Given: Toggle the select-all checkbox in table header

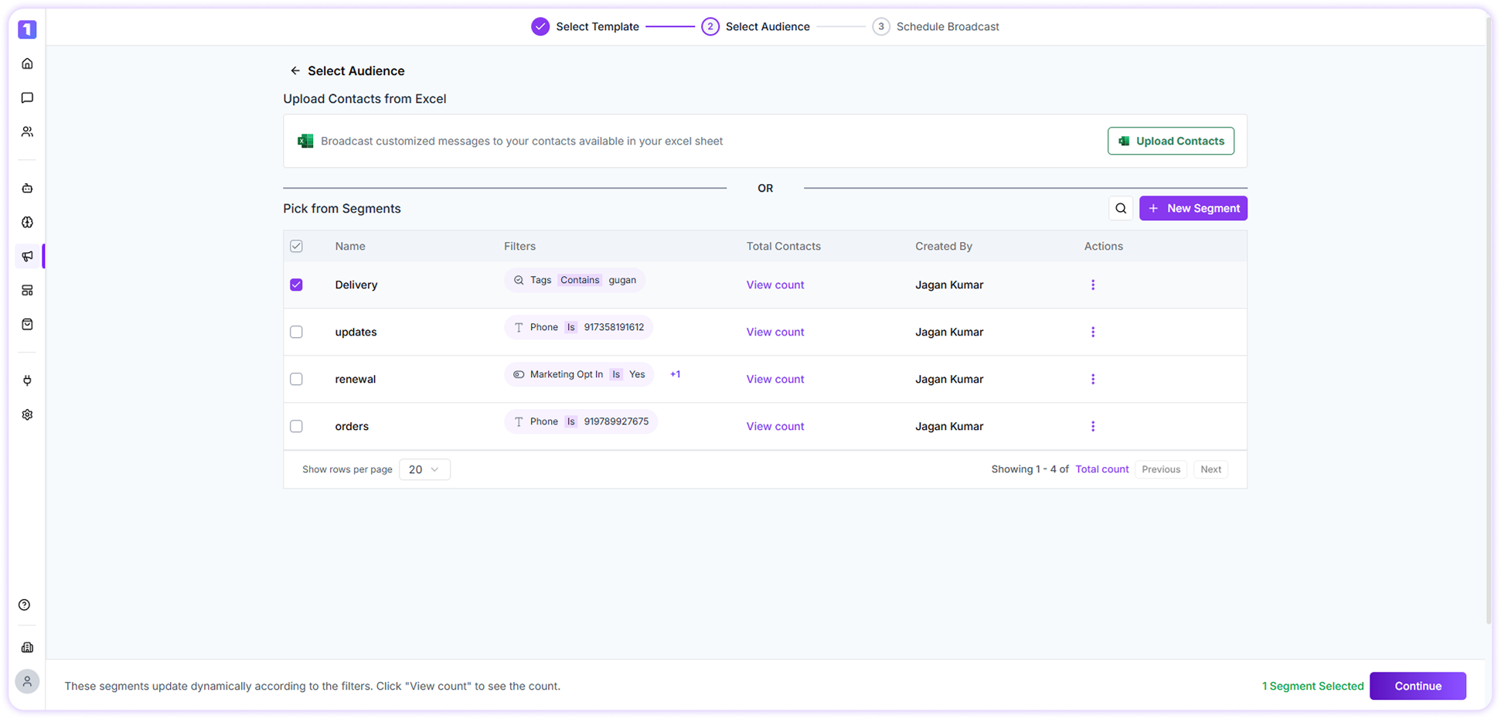Looking at the screenshot, I should click(296, 246).
